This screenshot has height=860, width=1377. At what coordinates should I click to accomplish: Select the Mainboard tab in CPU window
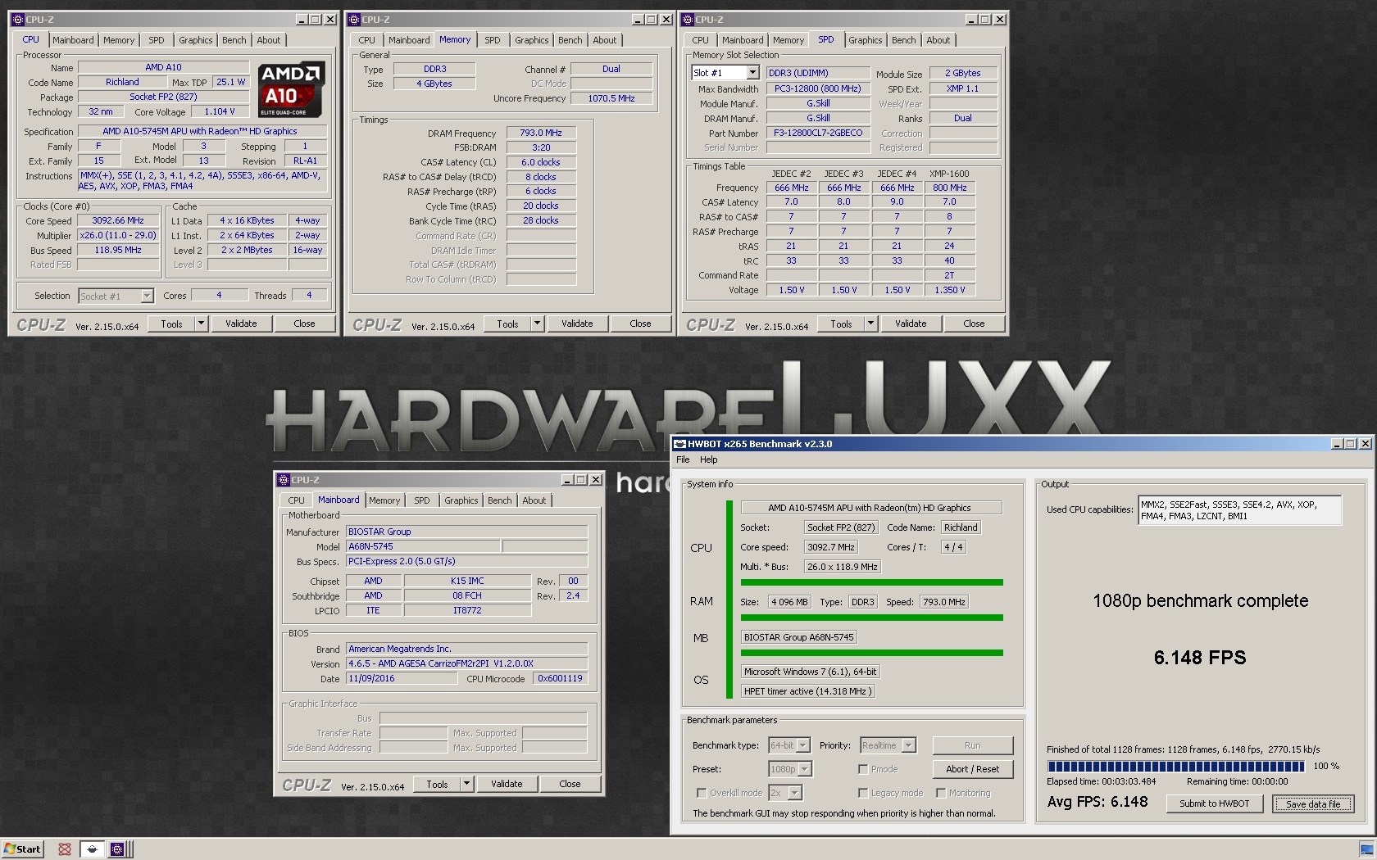pyautogui.click(x=73, y=40)
